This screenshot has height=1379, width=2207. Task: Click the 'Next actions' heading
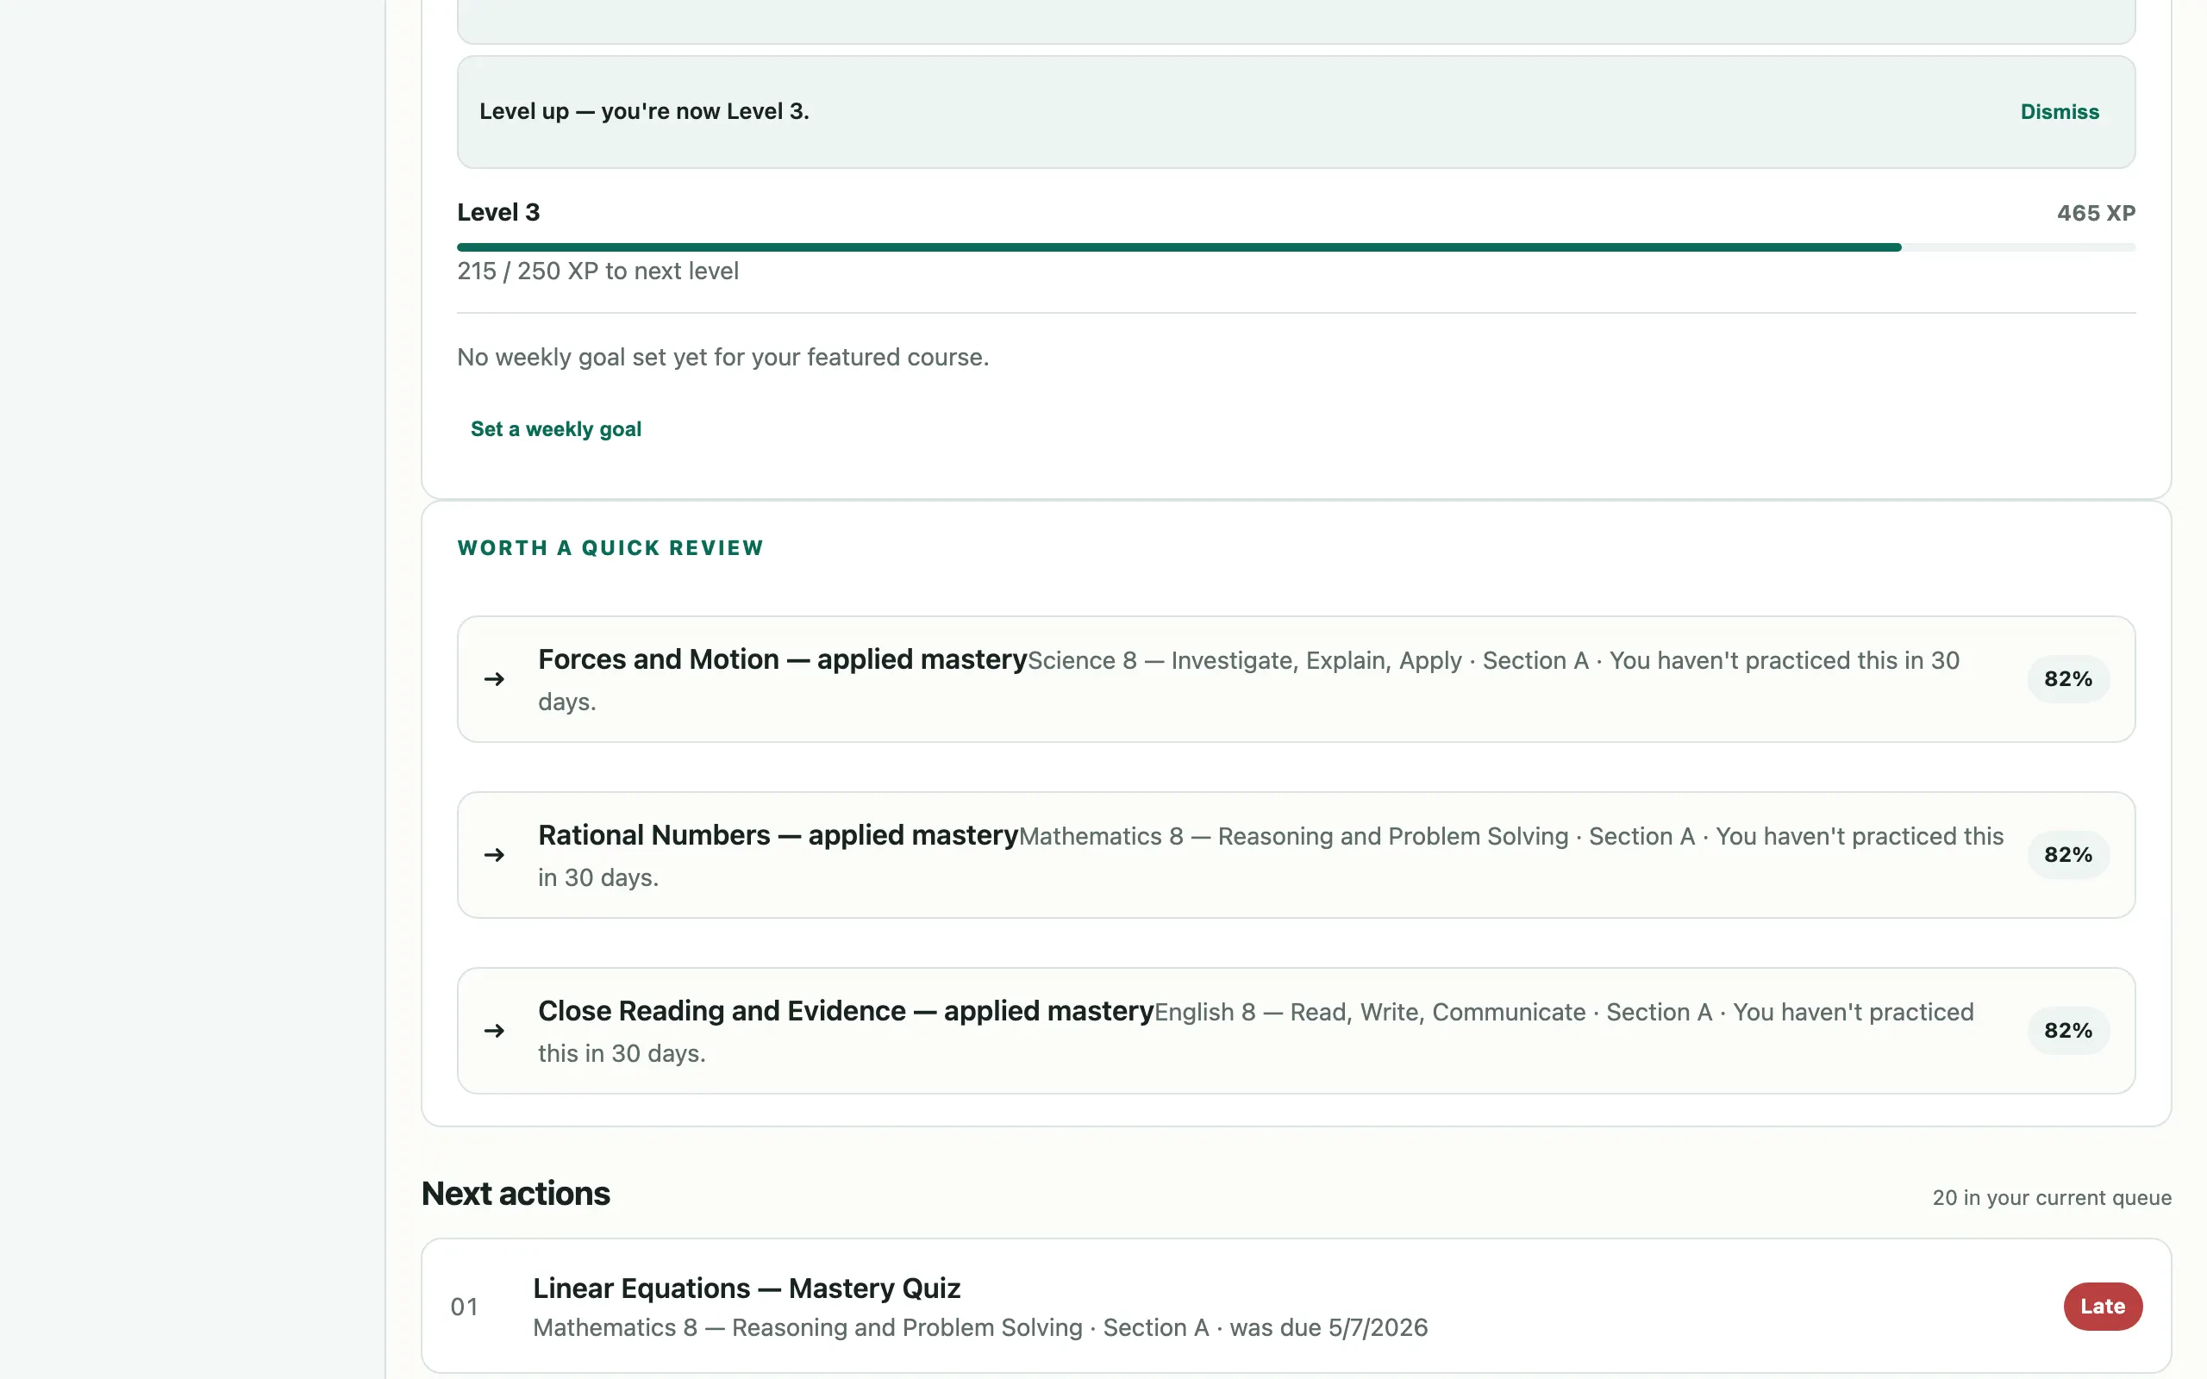click(x=516, y=1194)
